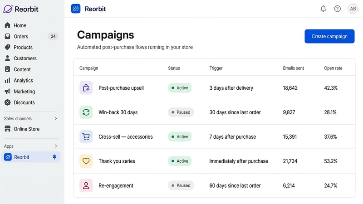
Task: Click the Orders inbox icon
Action: pos(7,36)
